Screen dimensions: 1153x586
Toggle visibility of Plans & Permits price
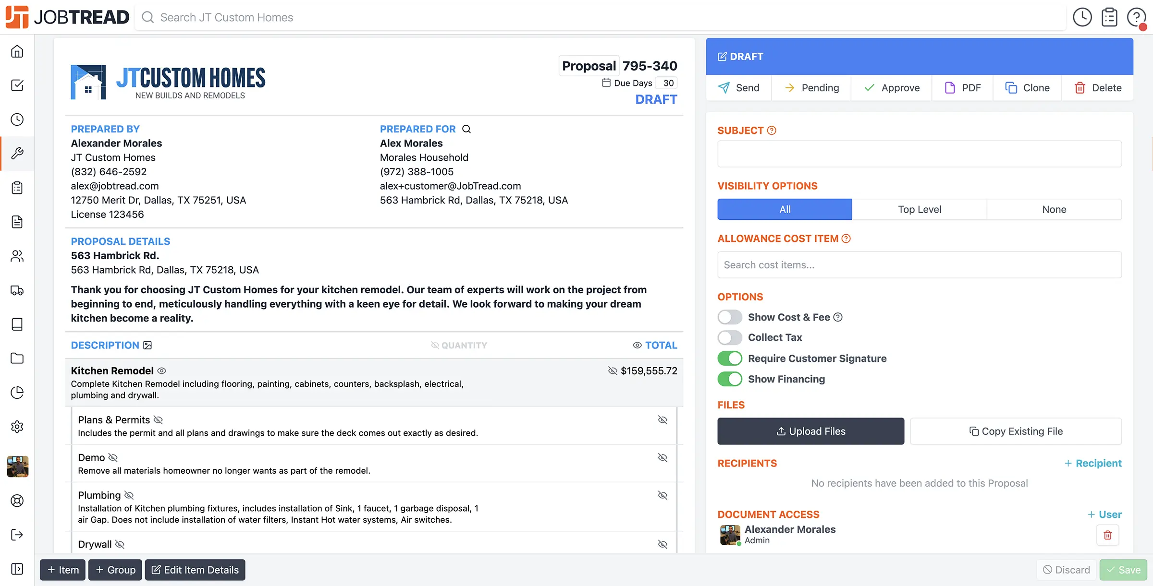click(662, 420)
